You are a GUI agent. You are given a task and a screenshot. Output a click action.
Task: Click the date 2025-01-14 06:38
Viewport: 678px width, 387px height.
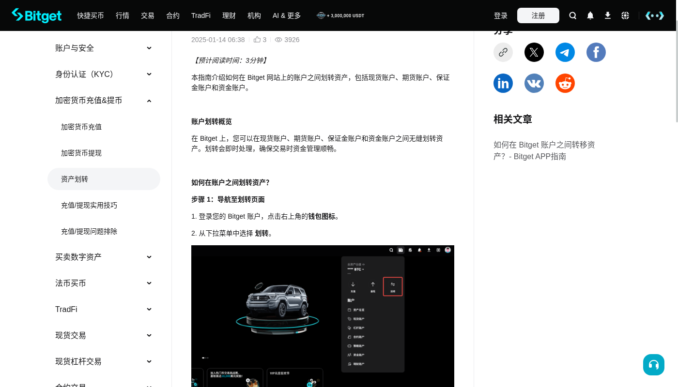tap(218, 40)
